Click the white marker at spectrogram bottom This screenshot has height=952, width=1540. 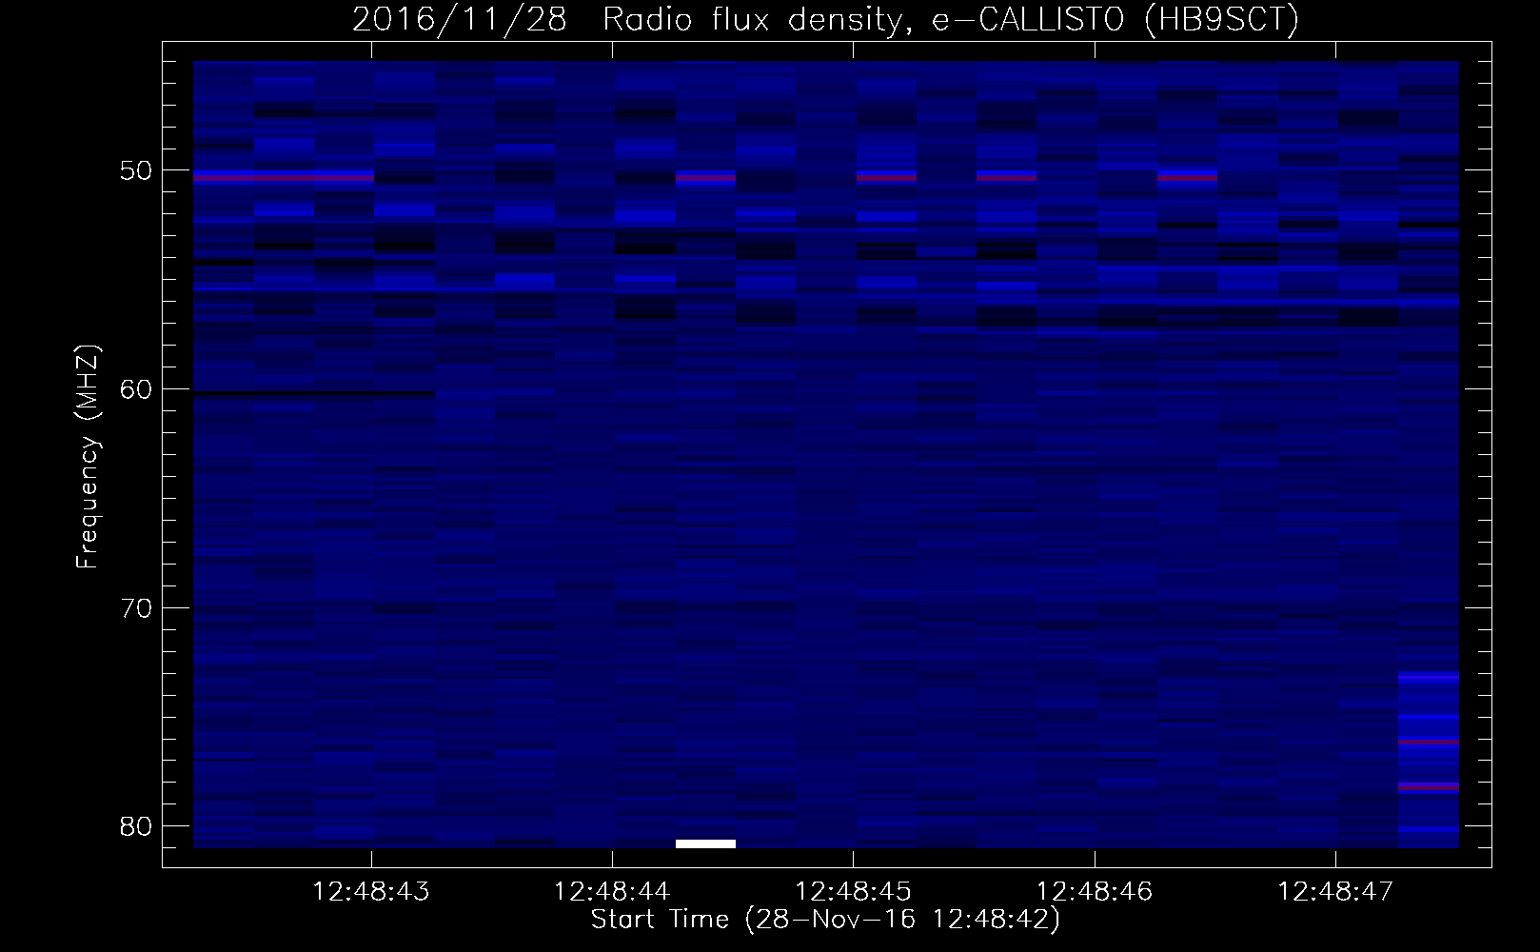(x=705, y=843)
